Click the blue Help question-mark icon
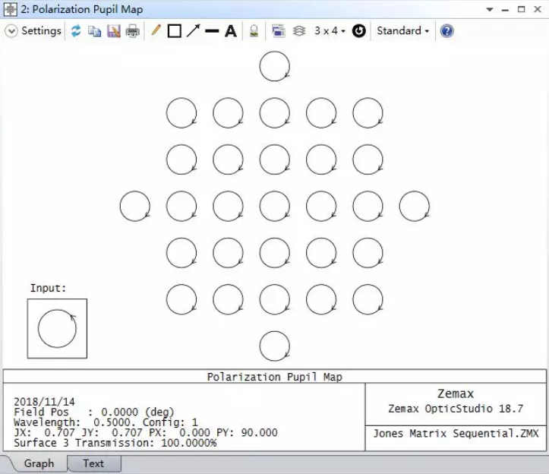Viewport: 549px width, 474px height. 447,31
